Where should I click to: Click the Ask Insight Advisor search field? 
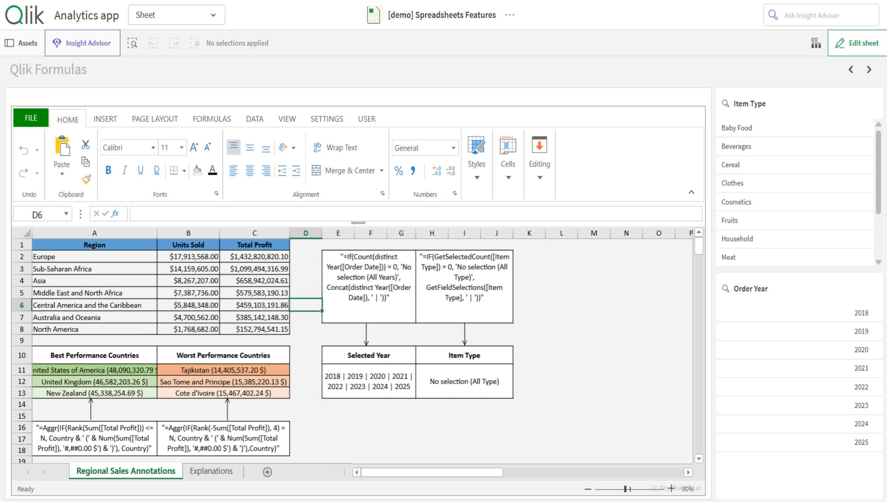(x=821, y=15)
